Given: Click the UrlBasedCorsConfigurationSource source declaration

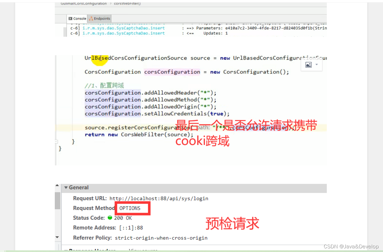Looking at the screenshot, I should pyautogui.click(x=205, y=58).
